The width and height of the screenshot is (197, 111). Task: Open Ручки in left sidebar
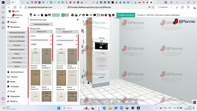(12, 91)
